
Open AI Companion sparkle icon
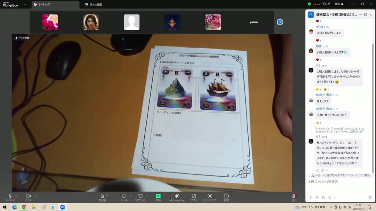pyautogui.click(x=177, y=196)
